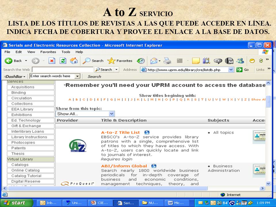Stop page loading with the red X icon
Image resolution: width=276 pixels, height=207 pixels.
point(52,61)
